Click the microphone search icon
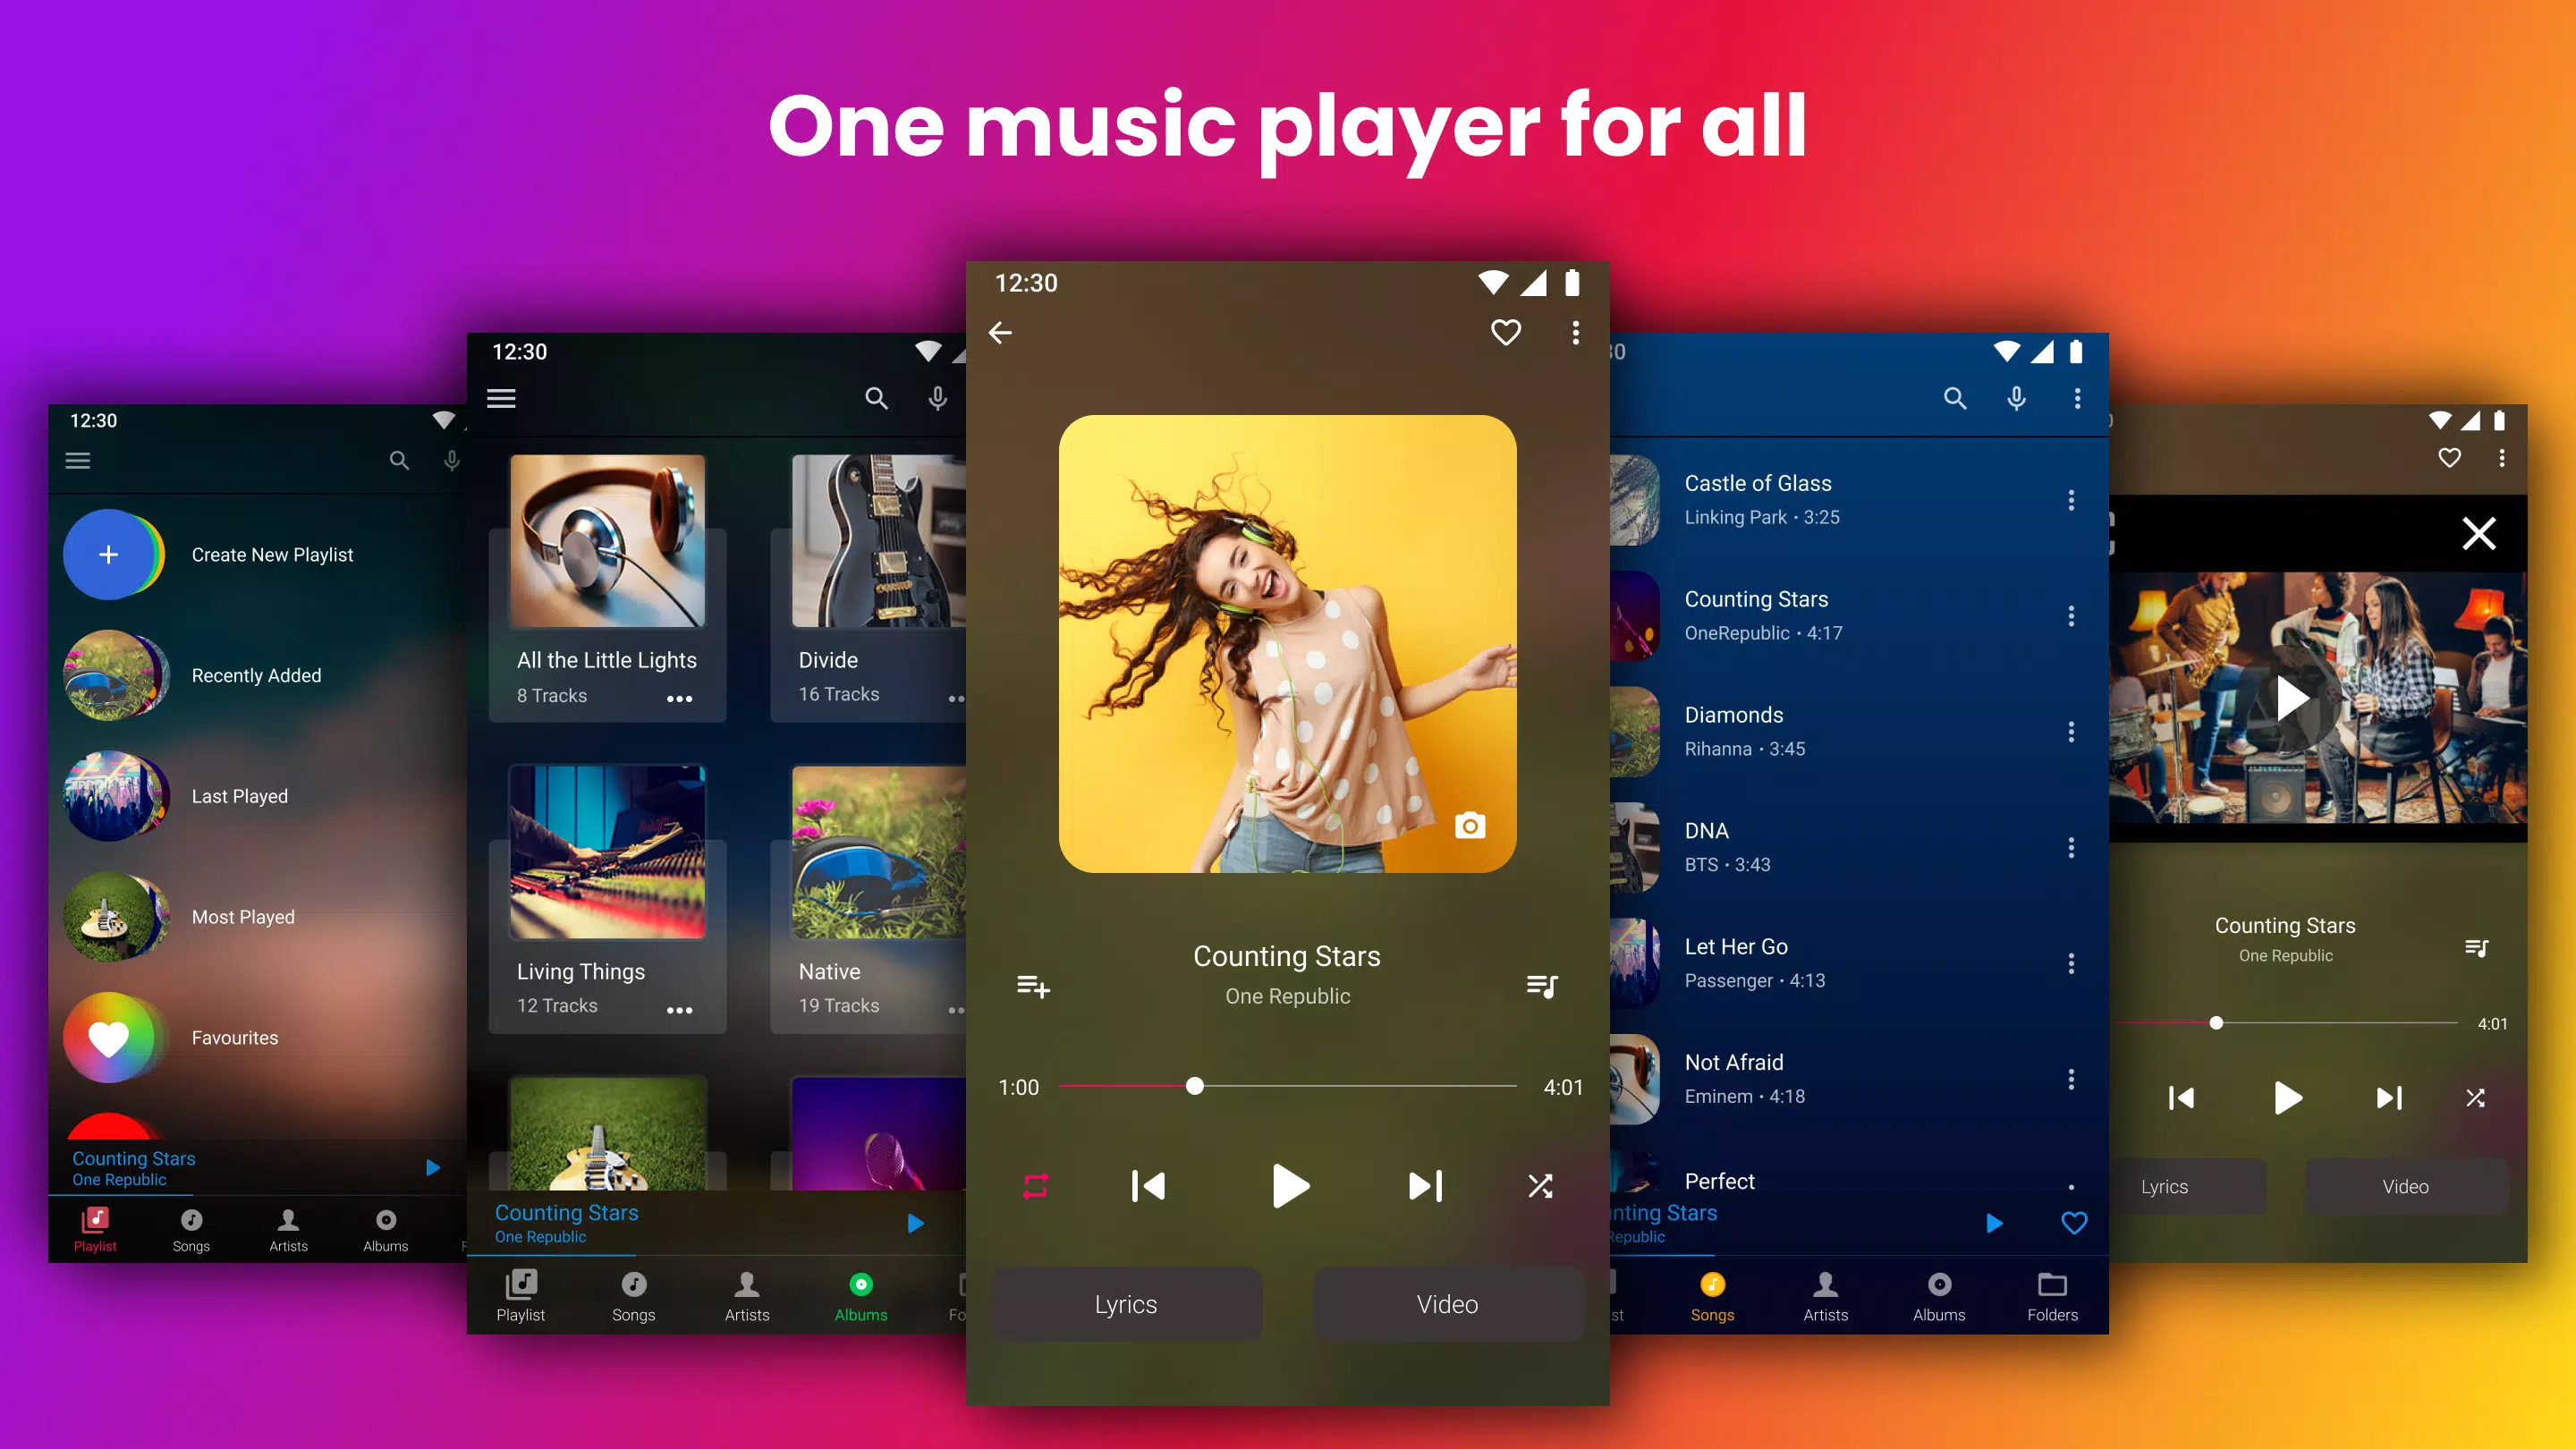This screenshot has width=2576, height=1449. point(937,403)
